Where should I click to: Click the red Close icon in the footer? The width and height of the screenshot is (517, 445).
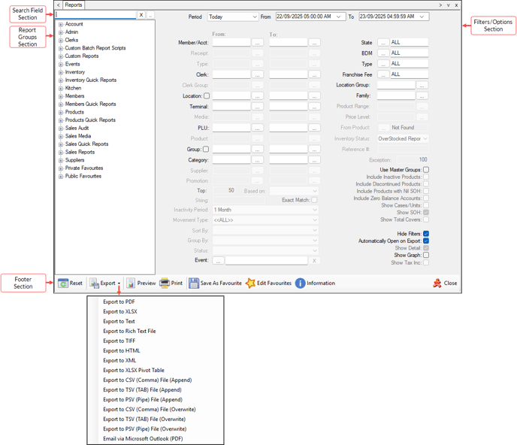[x=437, y=283]
